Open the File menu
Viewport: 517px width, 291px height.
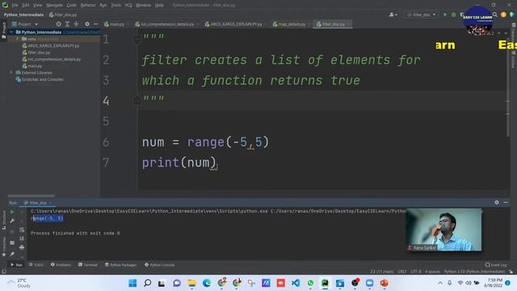point(15,5)
